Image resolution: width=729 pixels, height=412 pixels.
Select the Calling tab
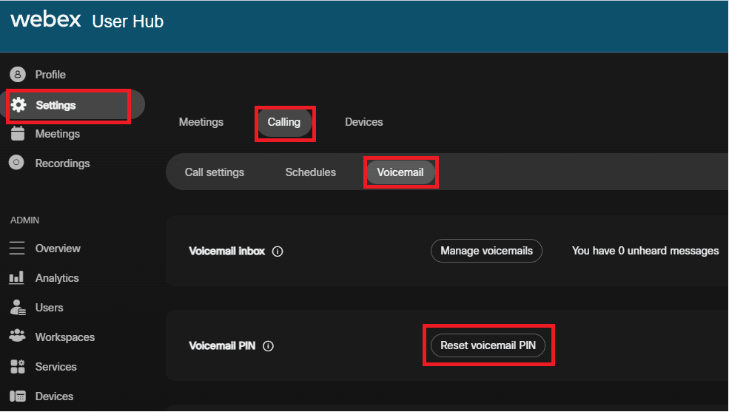coord(284,122)
